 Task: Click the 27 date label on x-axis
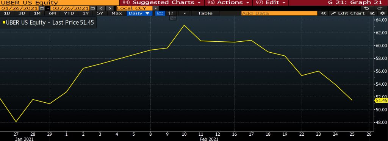[x=16, y=135]
